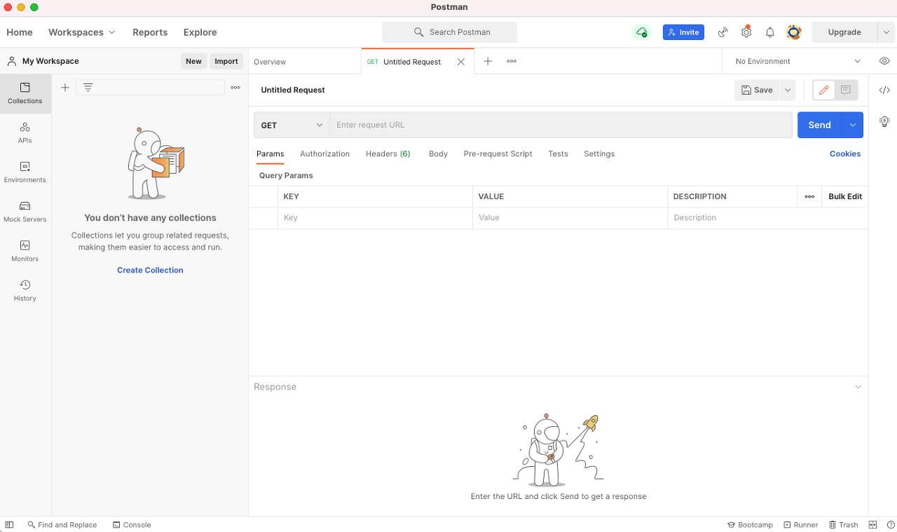Image resolution: width=897 pixels, height=532 pixels.
Task: Toggle the sidebar icon in status bar
Action: (x=9, y=524)
